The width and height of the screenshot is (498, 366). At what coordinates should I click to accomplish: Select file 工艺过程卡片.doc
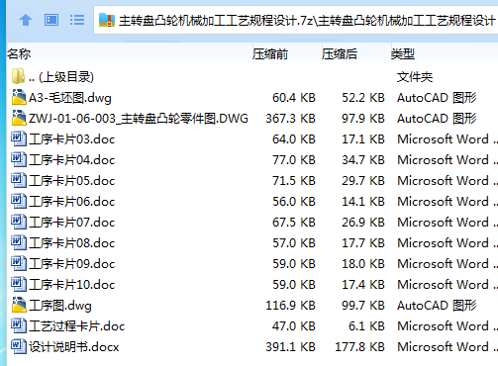tap(76, 326)
